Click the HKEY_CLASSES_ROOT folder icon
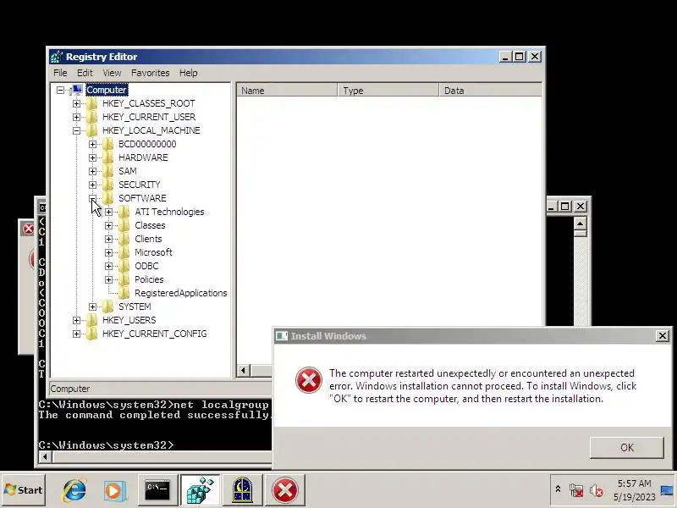Screen dimensions: 677x508 pyautogui.click(x=91, y=103)
